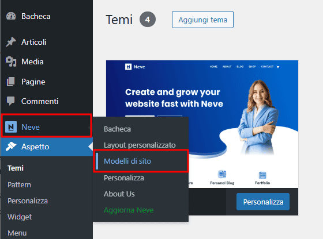
Task: Click the green Aggiorna Neve link
Action: tap(129, 210)
